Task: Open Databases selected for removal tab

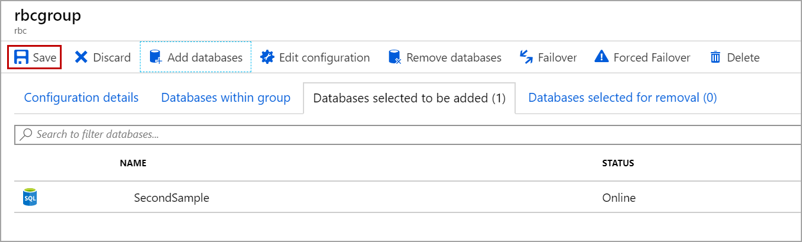Action: [622, 98]
